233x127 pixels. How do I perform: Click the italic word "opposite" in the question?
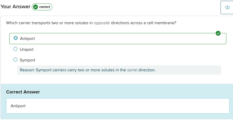pyautogui.click(x=102, y=23)
